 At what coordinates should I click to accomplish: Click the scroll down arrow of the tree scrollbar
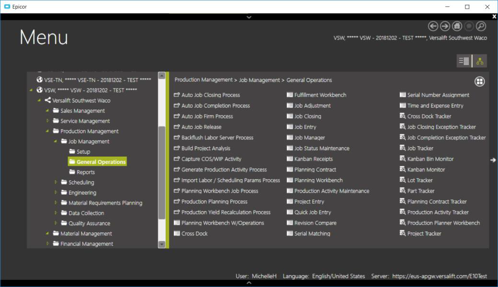point(162,244)
